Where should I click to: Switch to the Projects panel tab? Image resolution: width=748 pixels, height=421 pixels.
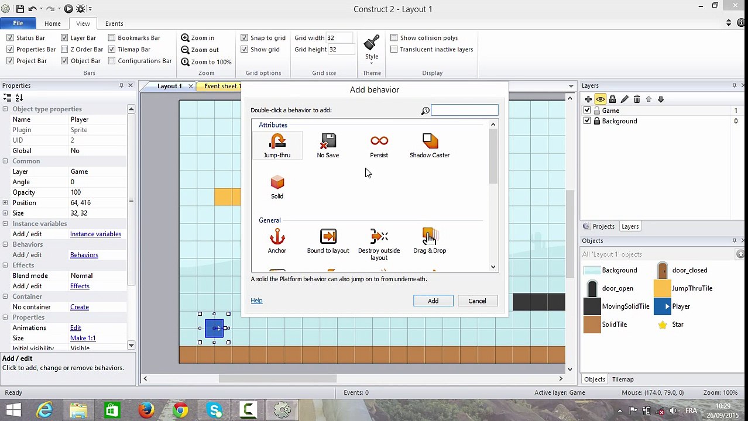click(x=599, y=226)
